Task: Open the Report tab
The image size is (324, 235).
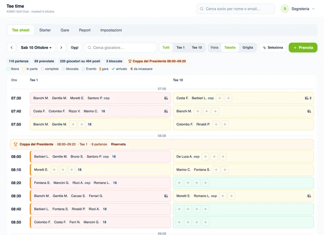Action: point(85,30)
